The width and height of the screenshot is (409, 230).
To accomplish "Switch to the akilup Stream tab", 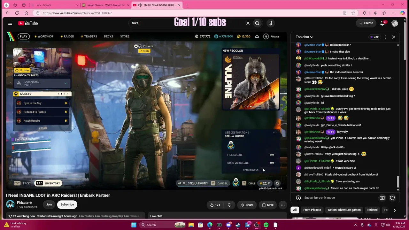I will tap(105, 5).
